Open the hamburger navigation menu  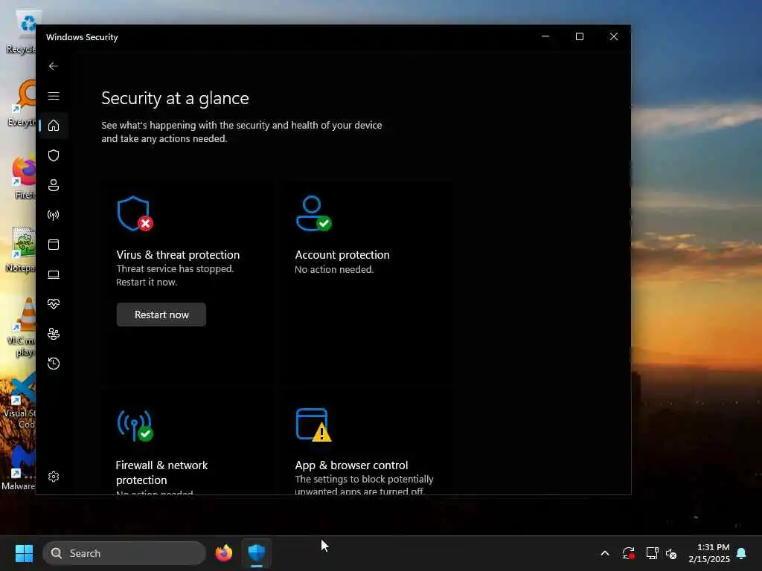coord(54,96)
